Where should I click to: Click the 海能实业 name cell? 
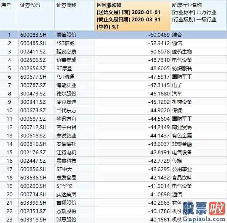(x=66, y=86)
